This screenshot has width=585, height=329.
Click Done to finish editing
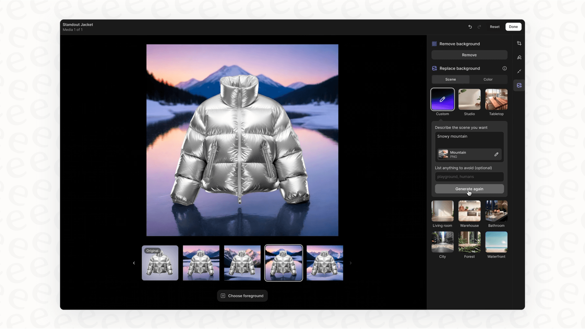[513, 27]
